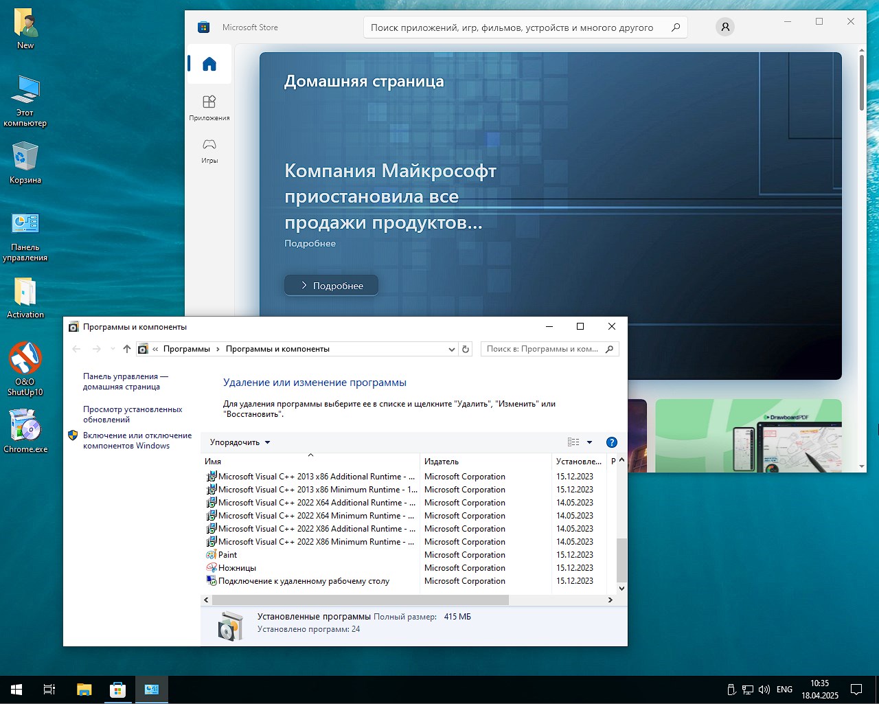This screenshot has height=704, width=879.
Task: Switch the ENG input language indicator
Action: pyautogui.click(x=784, y=690)
